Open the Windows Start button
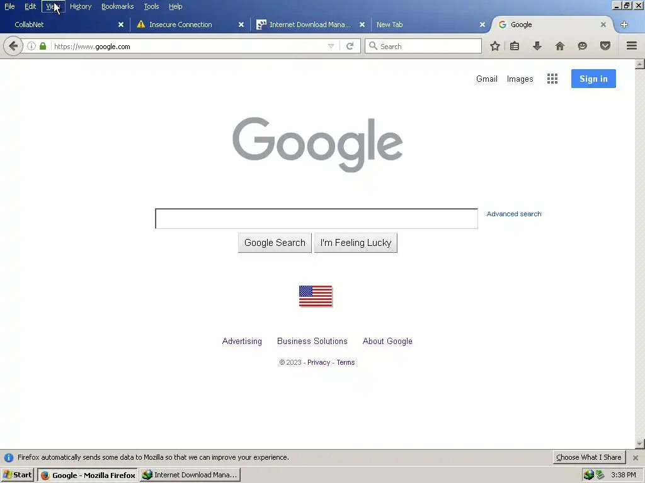Viewport: 645px width, 483px height. pos(18,475)
